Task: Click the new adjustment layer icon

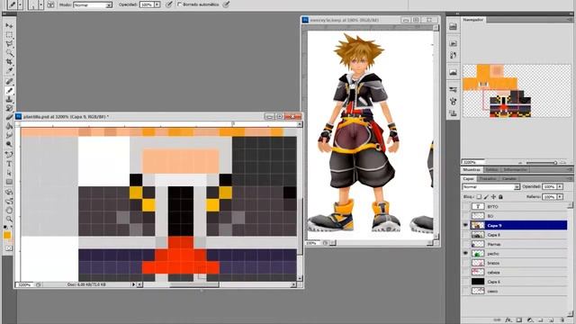Action: tap(530, 320)
